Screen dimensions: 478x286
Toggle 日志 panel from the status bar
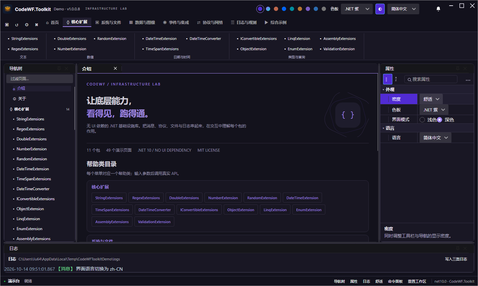click(366, 281)
